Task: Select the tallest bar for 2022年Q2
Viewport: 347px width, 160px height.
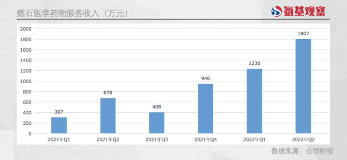Action: point(303,86)
